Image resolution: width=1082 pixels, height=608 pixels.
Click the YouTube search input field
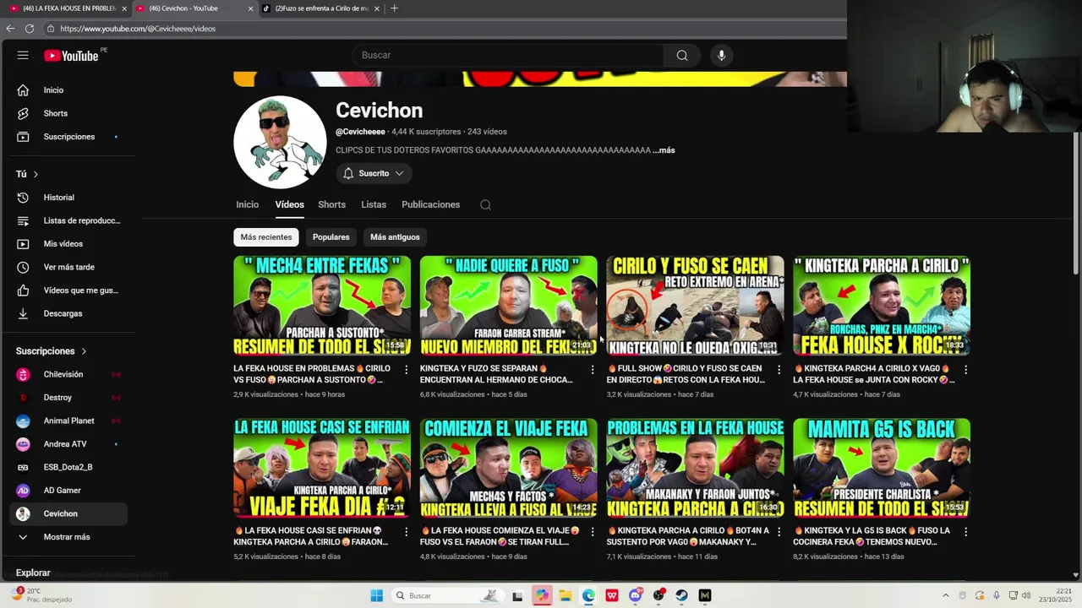(507, 56)
